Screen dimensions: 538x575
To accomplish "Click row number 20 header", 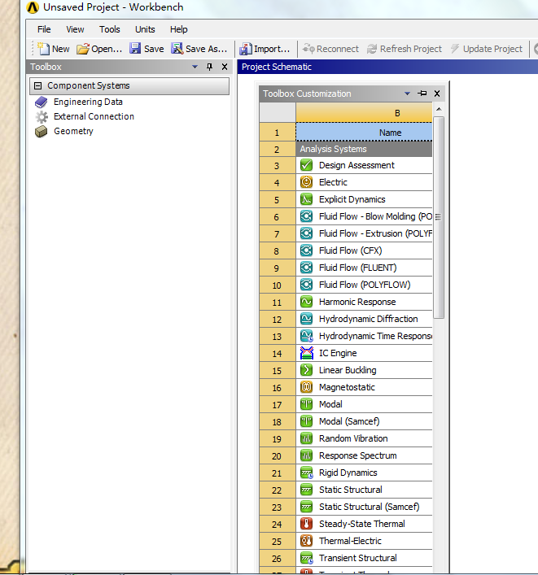I will 277,455.
